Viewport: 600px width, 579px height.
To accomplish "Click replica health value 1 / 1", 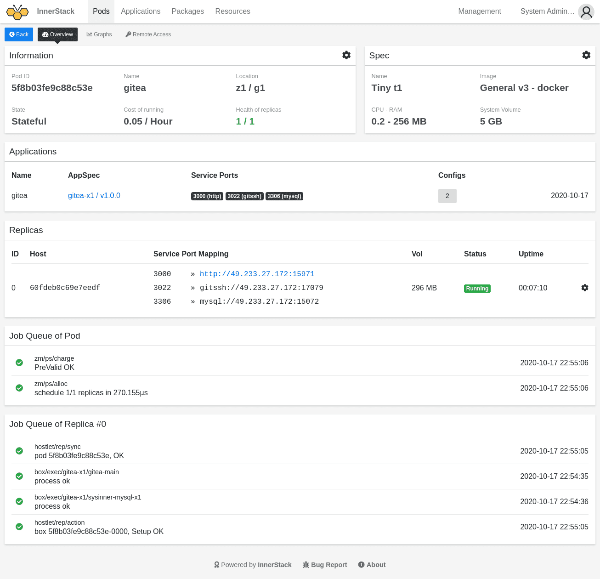I will click(245, 121).
